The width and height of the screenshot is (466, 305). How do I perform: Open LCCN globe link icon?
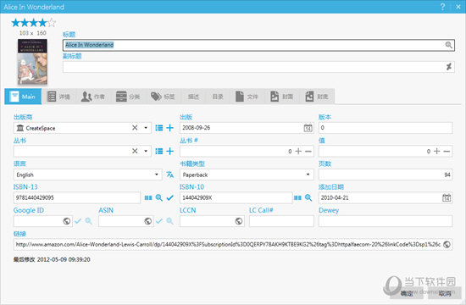[x=239, y=221]
